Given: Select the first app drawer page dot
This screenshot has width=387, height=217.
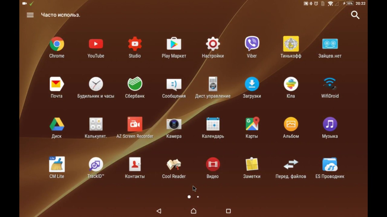Looking at the screenshot, I should (189, 197).
